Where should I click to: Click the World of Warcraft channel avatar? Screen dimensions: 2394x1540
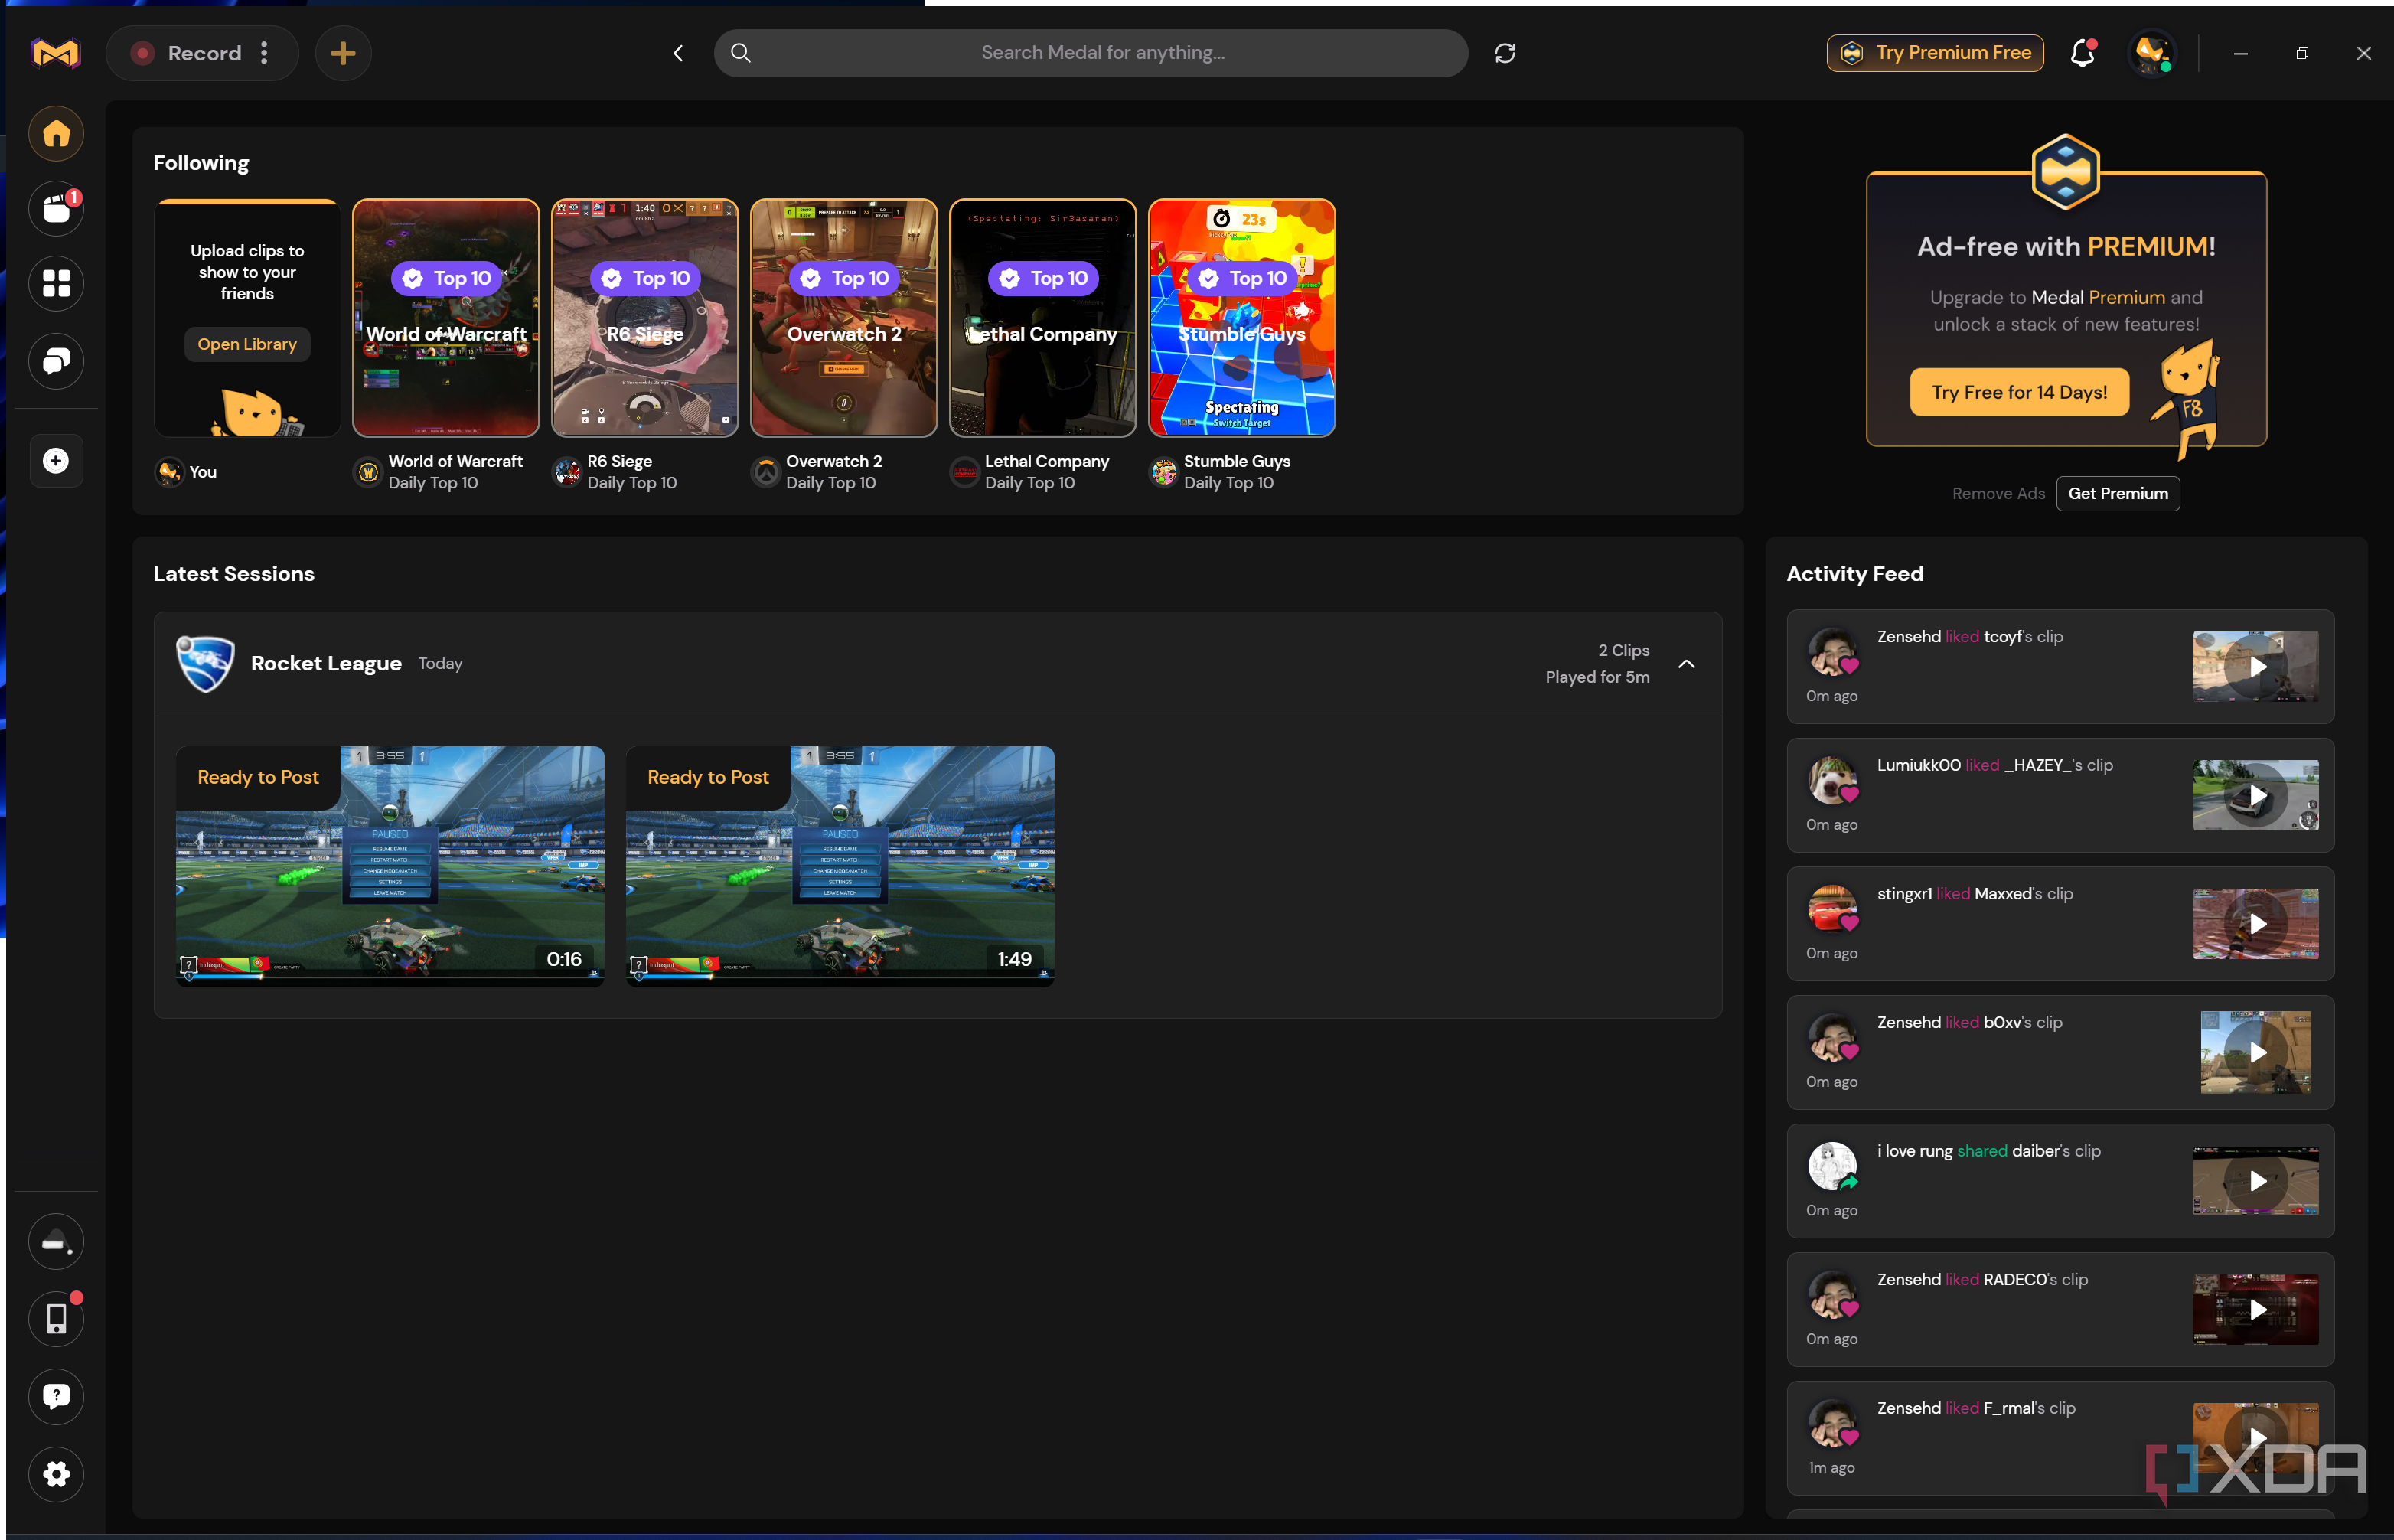[x=368, y=472]
